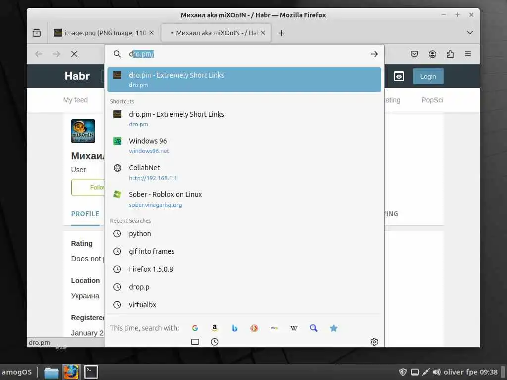This screenshot has height=380, width=507.
Task: Click the Firefox View icon in tab bar
Action: pyautogui.click(x=37, y=33)
